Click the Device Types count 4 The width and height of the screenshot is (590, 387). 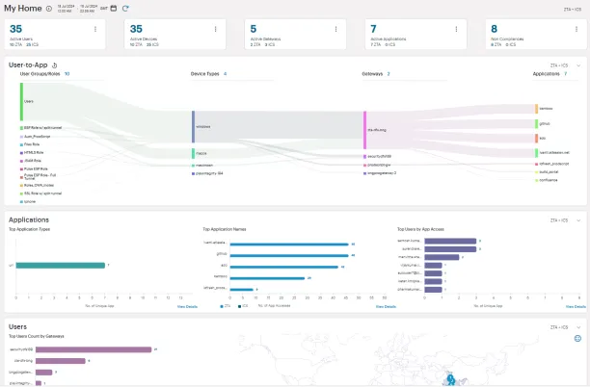pos(225,74)
